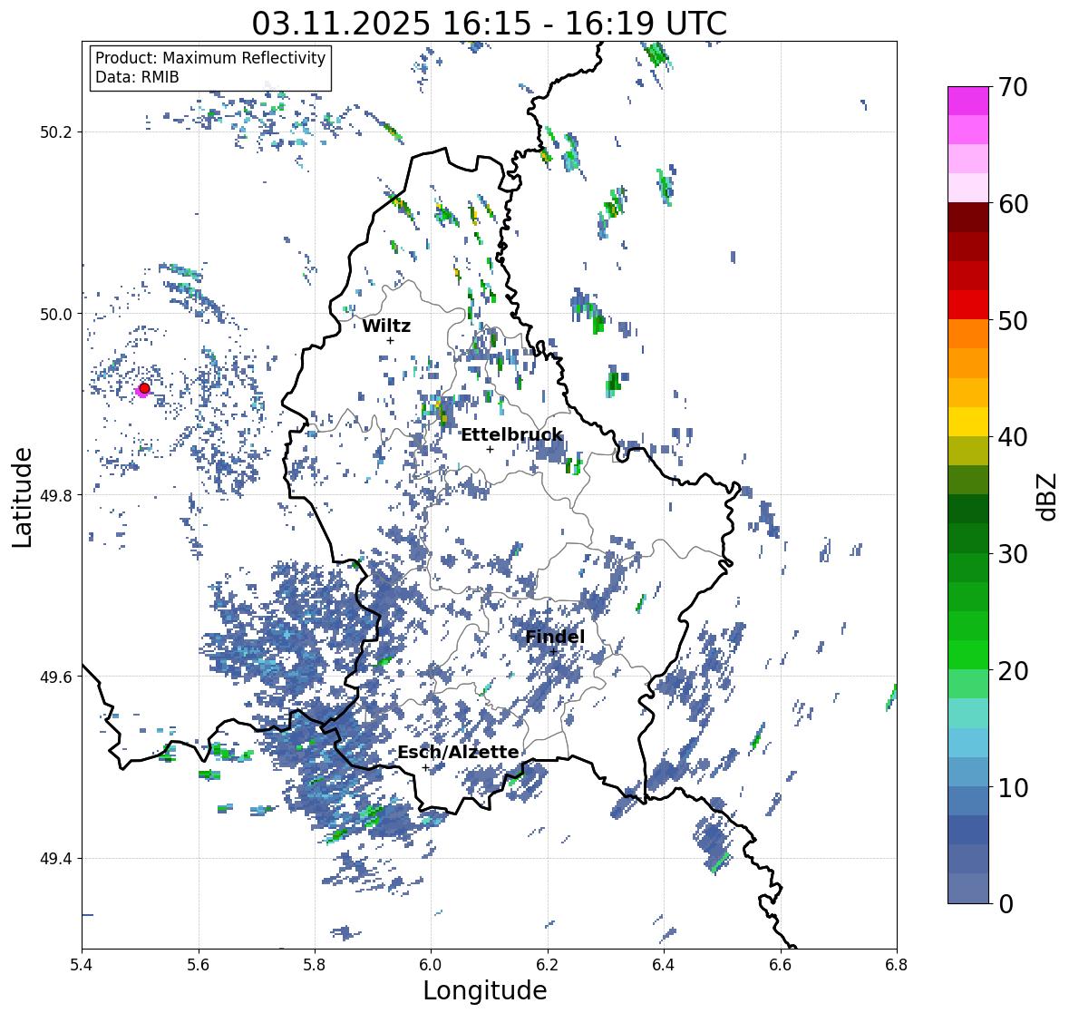Click the magenta band at the colorbar top
Screen dimensions: 1069x1013
968,101
